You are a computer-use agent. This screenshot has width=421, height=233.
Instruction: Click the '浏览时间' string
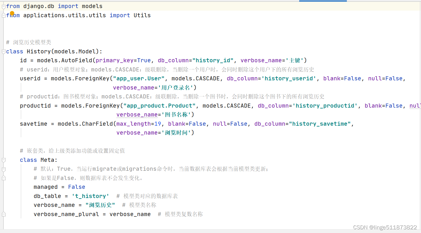click(x=177, y=133)
